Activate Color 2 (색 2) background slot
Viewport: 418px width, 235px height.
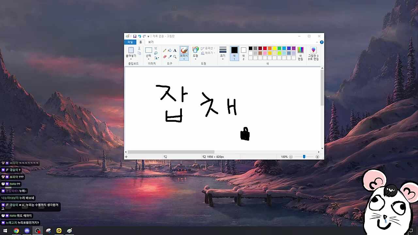click(243, 53)
